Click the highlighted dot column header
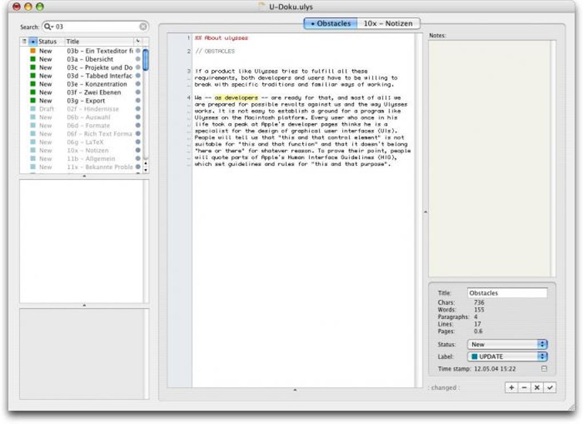The width and height of the screenshot is (583, 424). pos(33,41)
